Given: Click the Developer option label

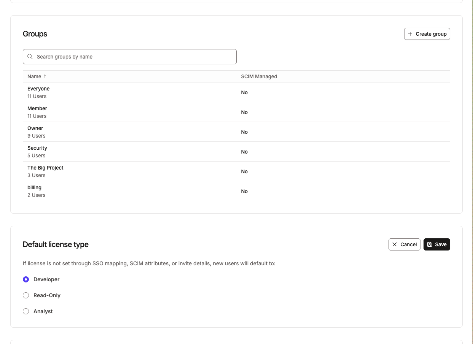Looking at the screenshot, I should coord(46,279).
